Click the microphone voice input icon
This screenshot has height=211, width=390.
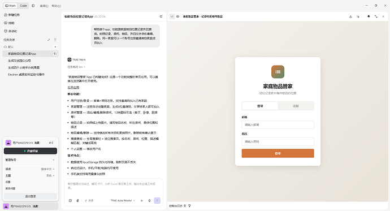[149, 201]
